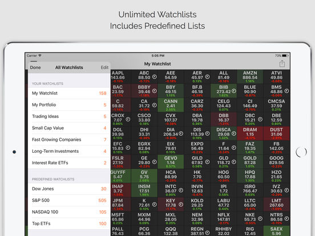Tap the clock icon beside DBC

[x=260, y=119]
